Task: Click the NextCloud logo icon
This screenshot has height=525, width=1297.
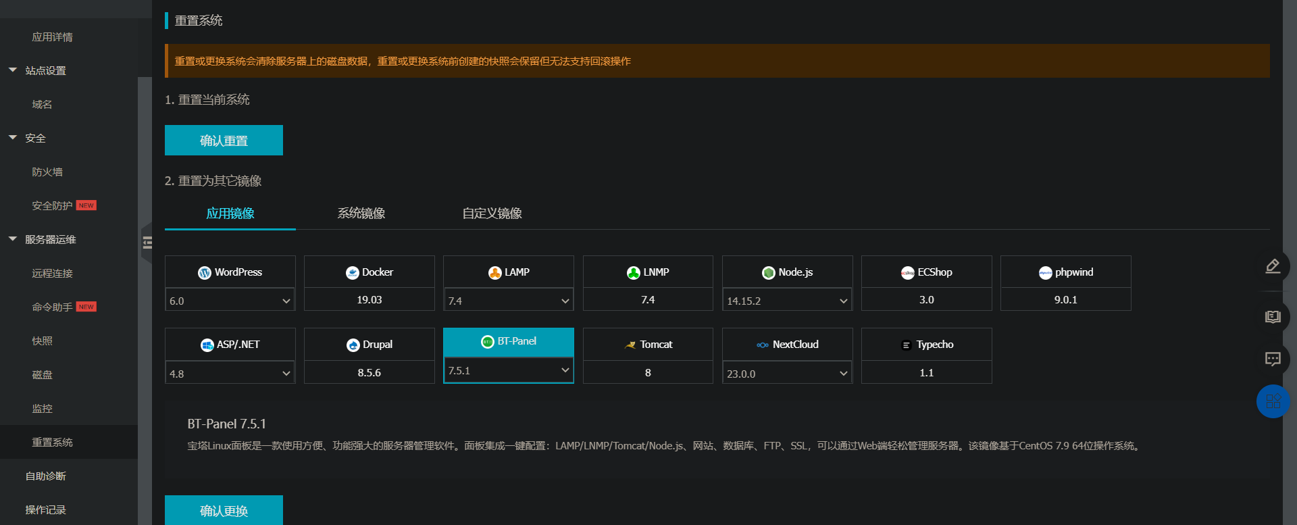Action: 763,345
